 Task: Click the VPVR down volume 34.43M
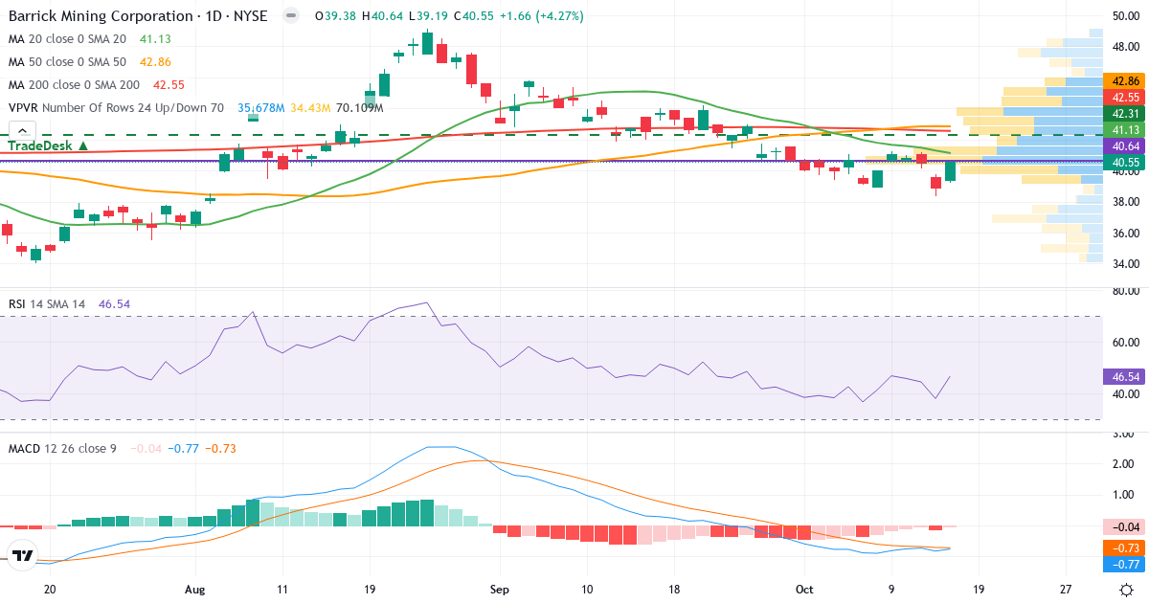(310, 108)
